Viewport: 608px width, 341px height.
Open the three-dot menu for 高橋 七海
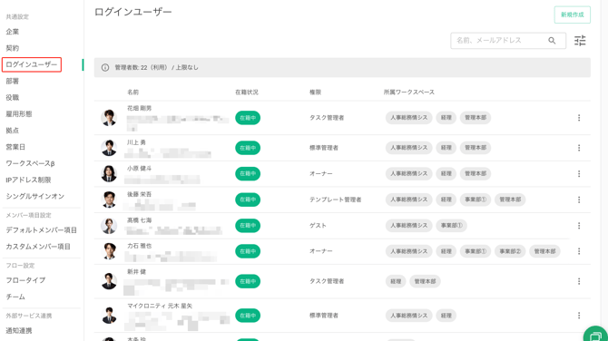click(x=579, y=226)
